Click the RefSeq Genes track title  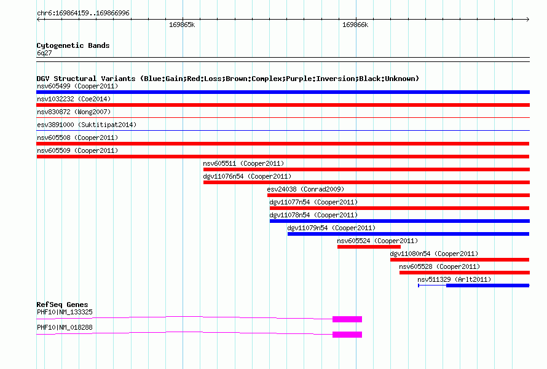[x=62, y=304]
